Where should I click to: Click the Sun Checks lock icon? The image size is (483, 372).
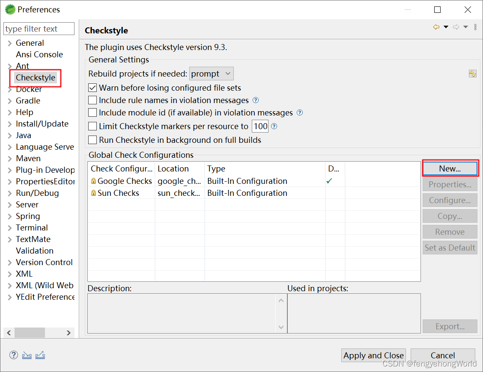coord(93,193)
